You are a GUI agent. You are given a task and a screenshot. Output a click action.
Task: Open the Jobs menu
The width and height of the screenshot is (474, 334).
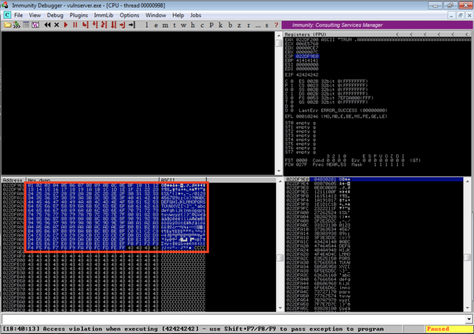(196, 15)
